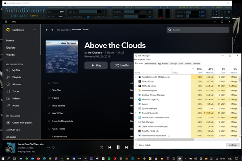Open Spotify from the taskbar

pyautogui.click(x=109, y=159)
